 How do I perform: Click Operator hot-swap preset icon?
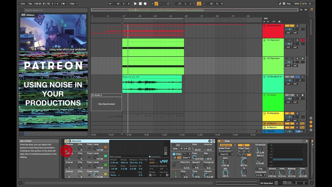[210, 141]
